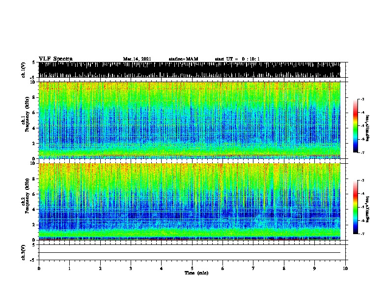Click the "10" frequency tick of ch.2 plot
The height and width of the screenshot is (301, 389).
[32, 163]
